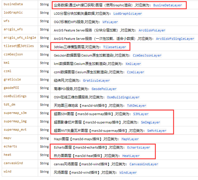Go to the ArcGisWfsSingleLayer class link

click(x=175, y=39)
